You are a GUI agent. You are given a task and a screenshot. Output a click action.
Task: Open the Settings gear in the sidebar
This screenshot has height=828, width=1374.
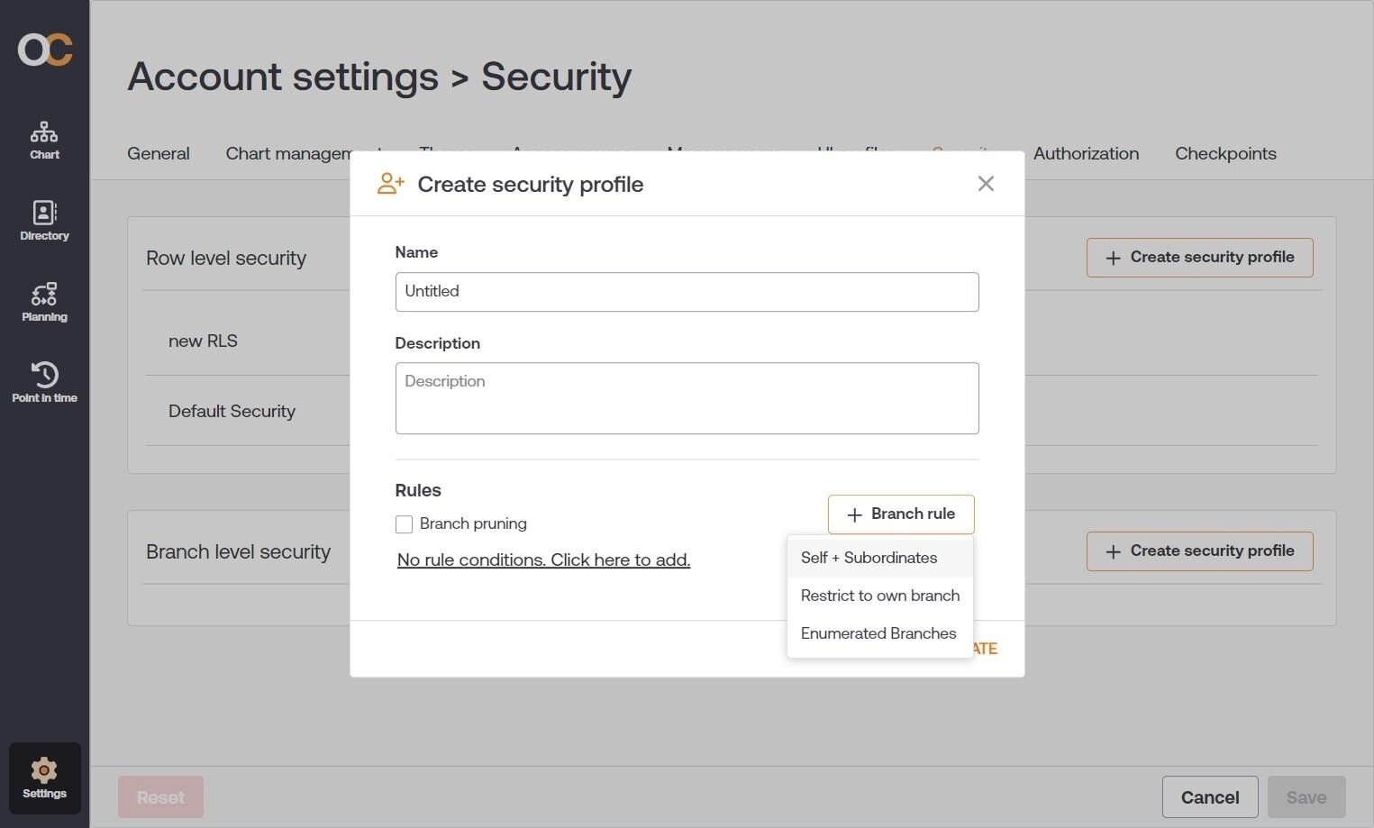coord(44,778)
